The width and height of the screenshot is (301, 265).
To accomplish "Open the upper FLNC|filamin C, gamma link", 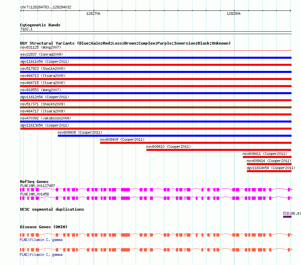I will click(x=41, y=240).
